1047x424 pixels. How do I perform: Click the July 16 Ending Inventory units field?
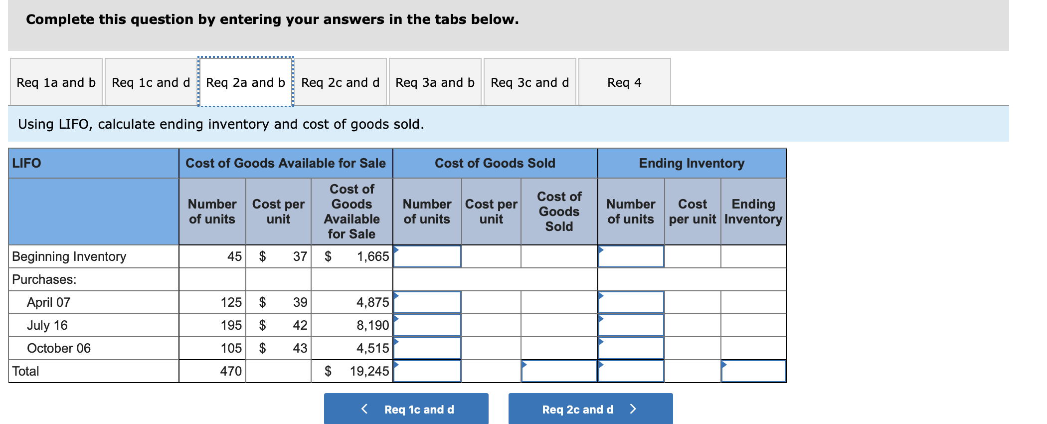[x=631, y=325]
